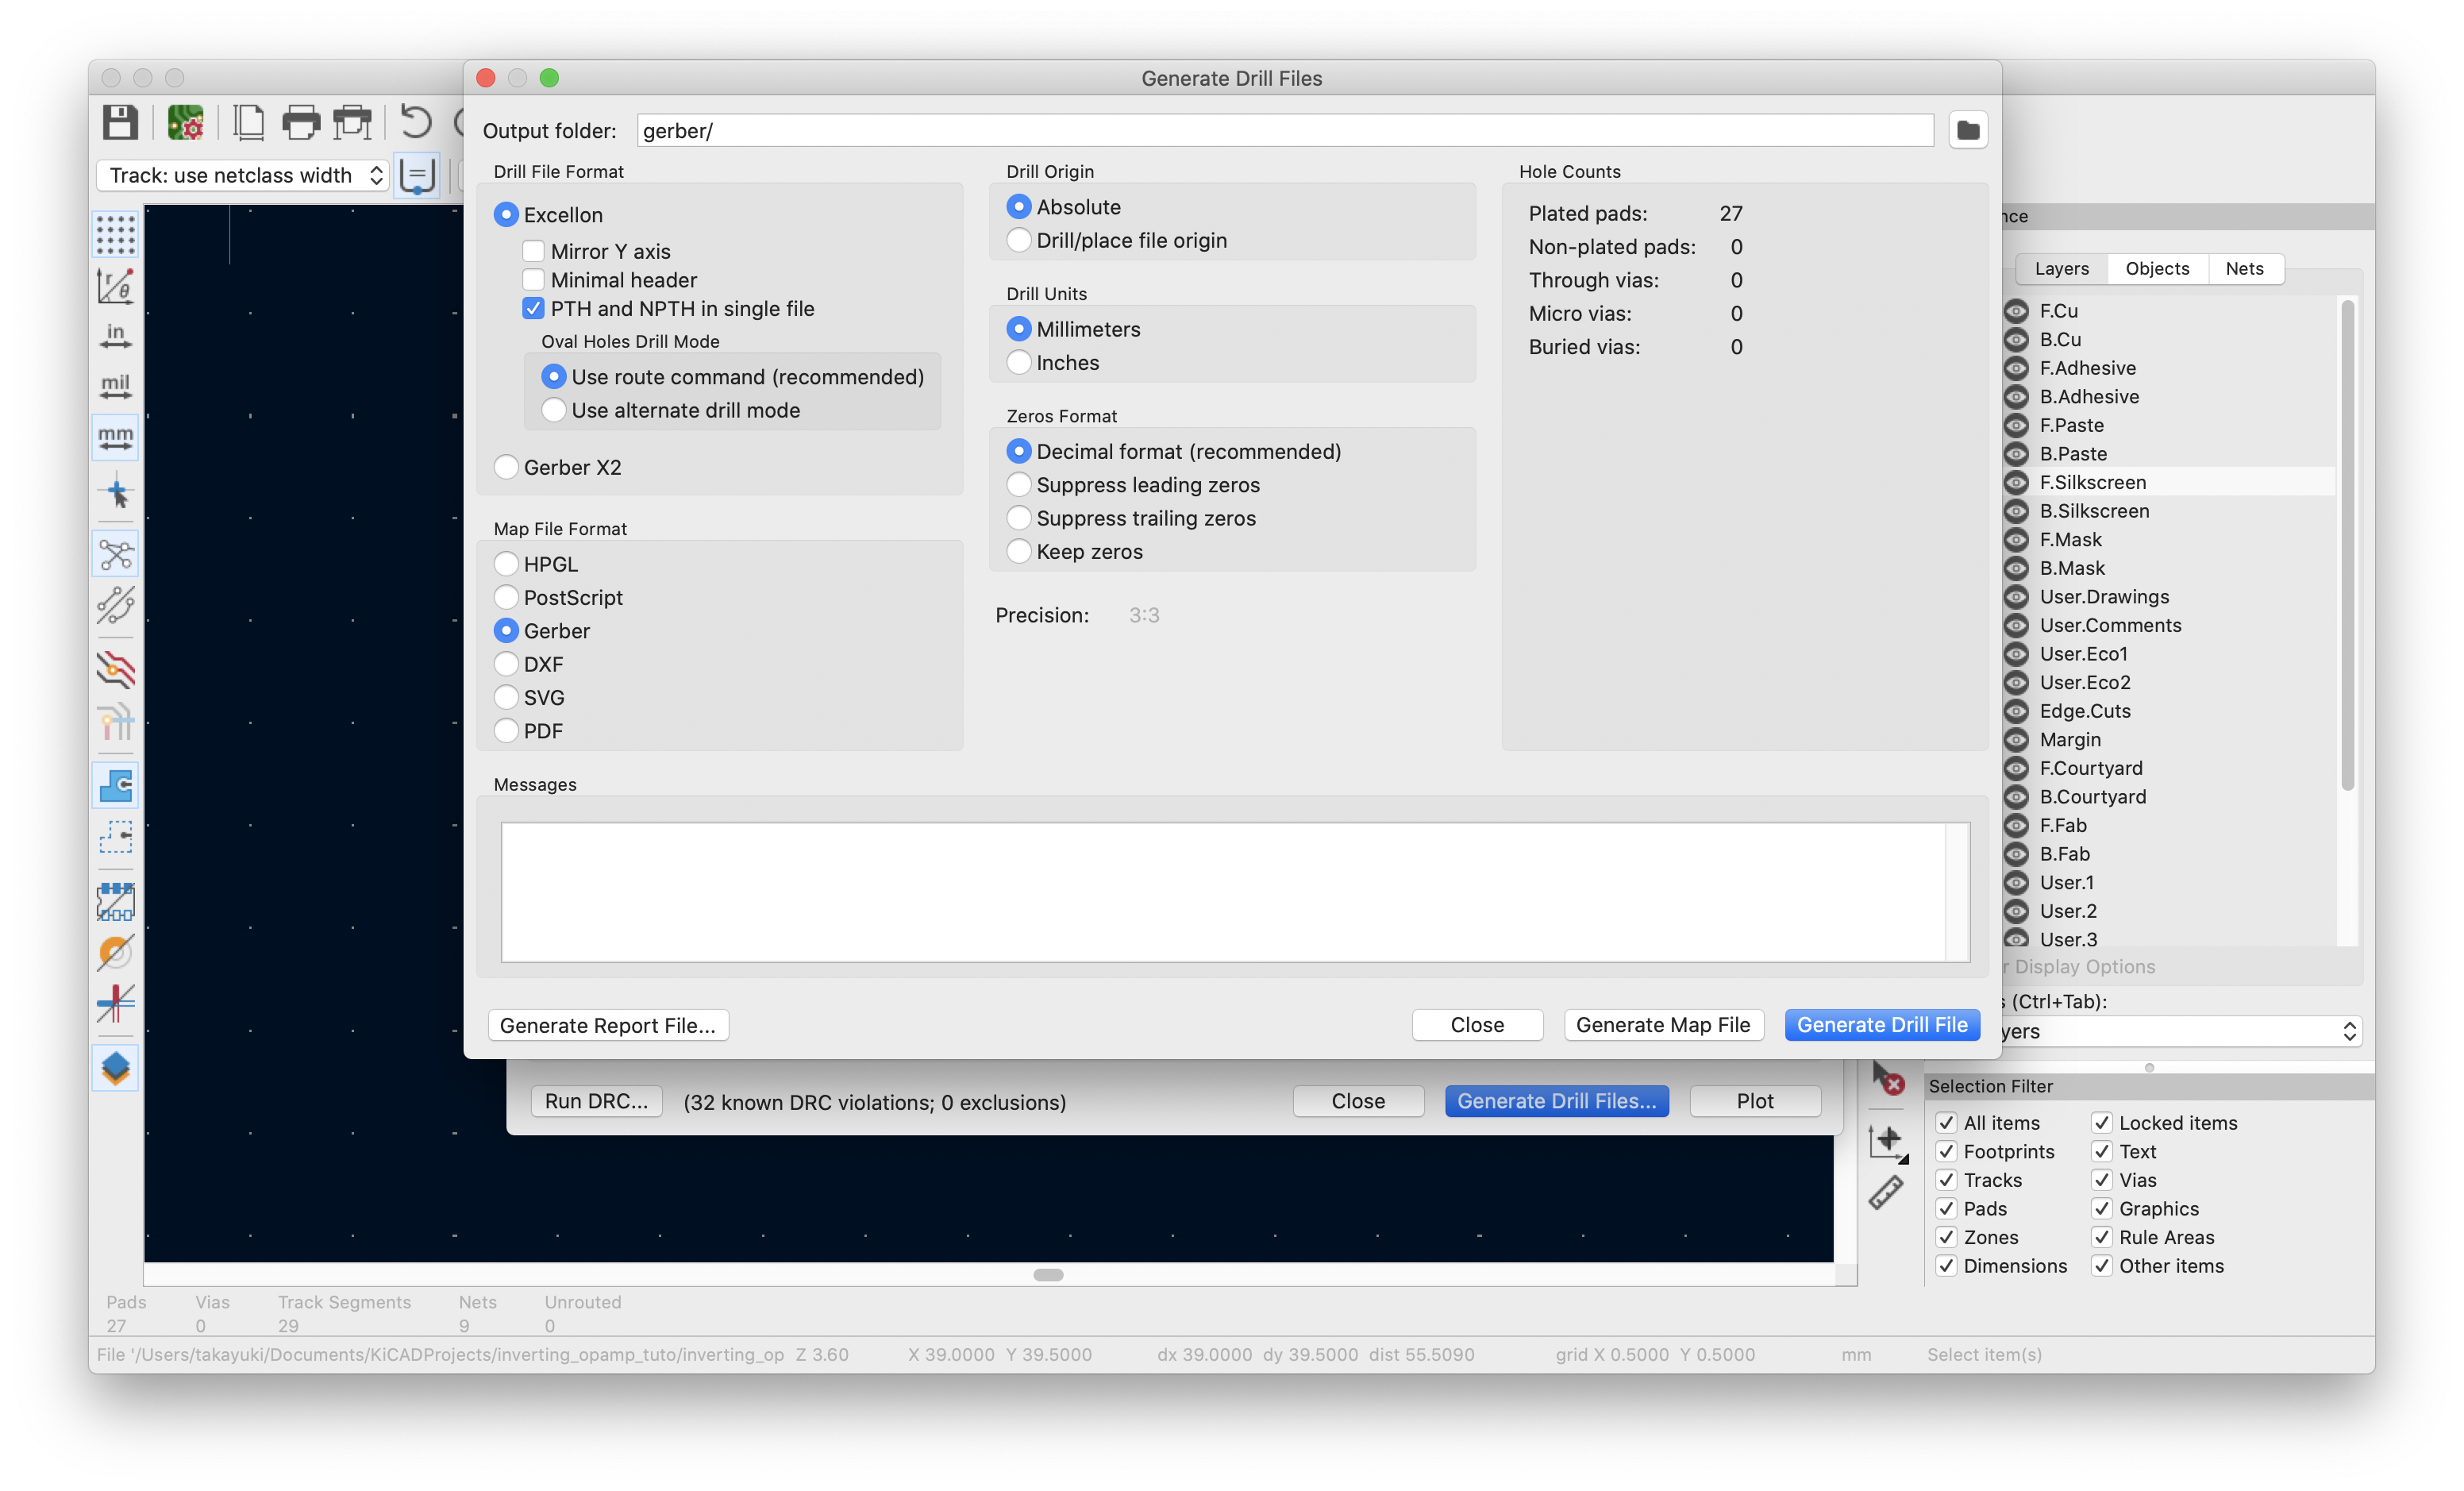Switch units to millimeters icon
Image resolution: width=2464 pixels, height=1491 pixels.
point(116,437)
